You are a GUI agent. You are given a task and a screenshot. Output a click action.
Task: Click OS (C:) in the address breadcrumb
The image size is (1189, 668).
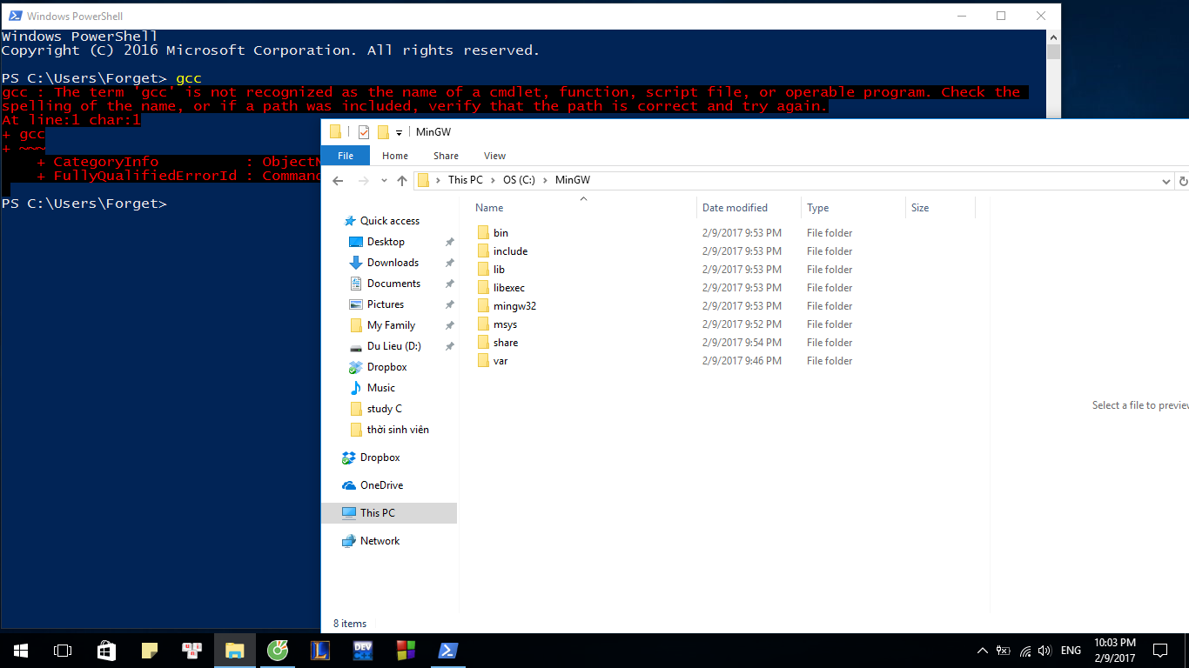[x=519, y=180]
